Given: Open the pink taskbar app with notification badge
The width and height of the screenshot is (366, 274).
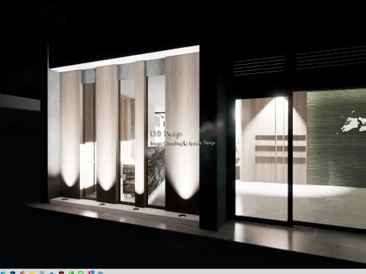Looking at the screenshot, I should click(91, 272).
